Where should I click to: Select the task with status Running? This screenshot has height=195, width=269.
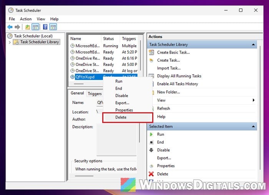tap(104, 46)
